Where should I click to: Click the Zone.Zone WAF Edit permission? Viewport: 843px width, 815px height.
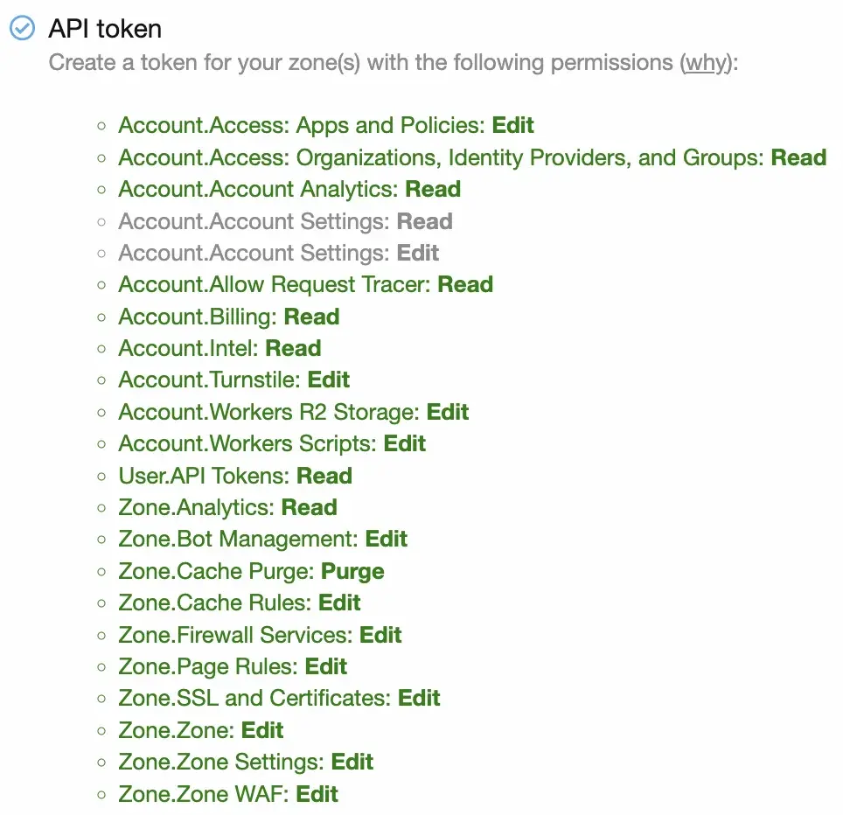[228, 794]
